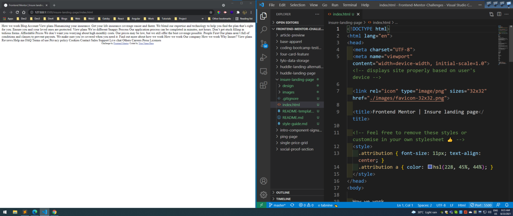Open editor More Actions ellipsis menu
This screenshot has width=513, height=216.
(507, 14)
